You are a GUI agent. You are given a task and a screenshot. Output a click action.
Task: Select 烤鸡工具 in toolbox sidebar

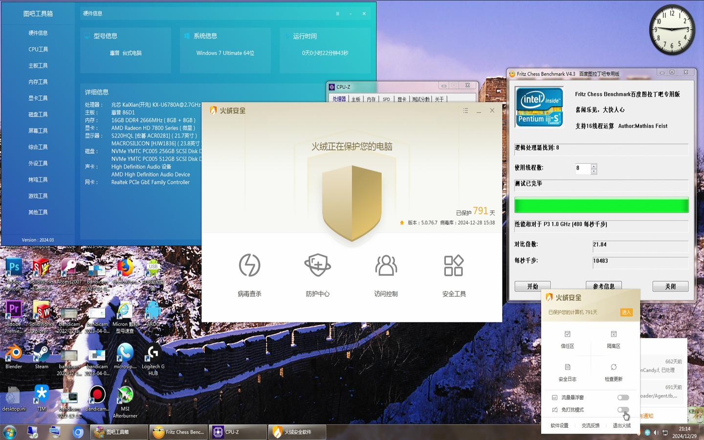38,179
